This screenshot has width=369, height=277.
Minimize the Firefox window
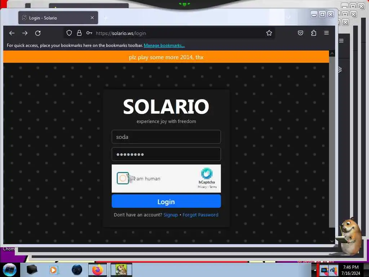[x=314, y=14]
